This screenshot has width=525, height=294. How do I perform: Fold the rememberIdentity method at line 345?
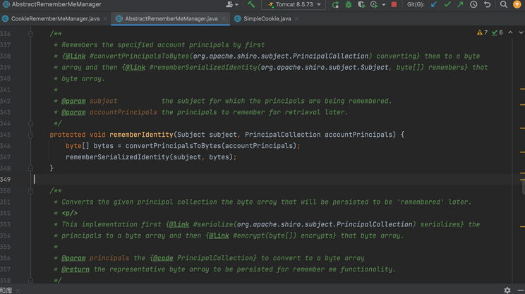(30, 135)
